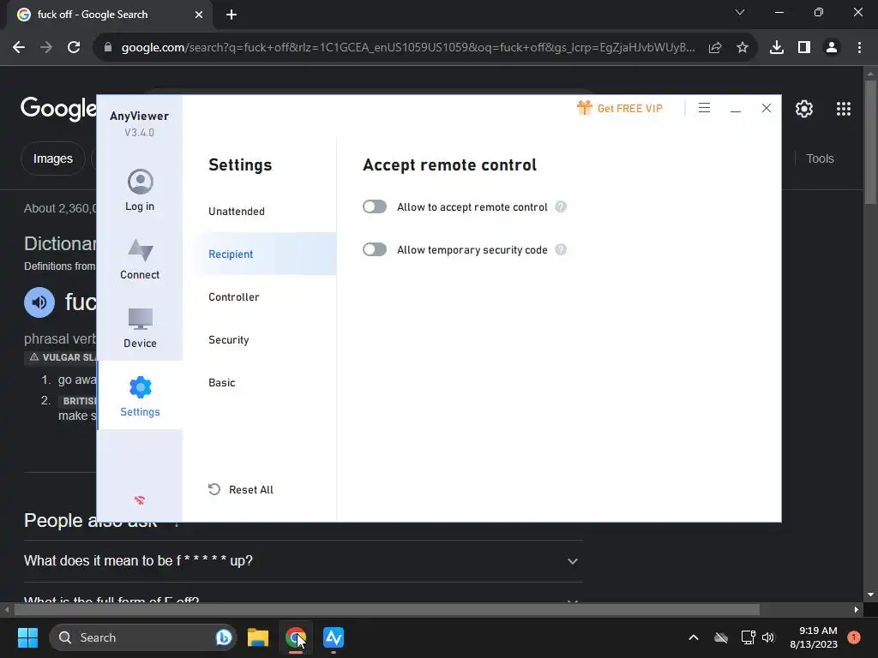Click the Get FREE VIP gift icon
Viewport: 878px width, 658px height.
pyautogui.click(x=585, y=107)
